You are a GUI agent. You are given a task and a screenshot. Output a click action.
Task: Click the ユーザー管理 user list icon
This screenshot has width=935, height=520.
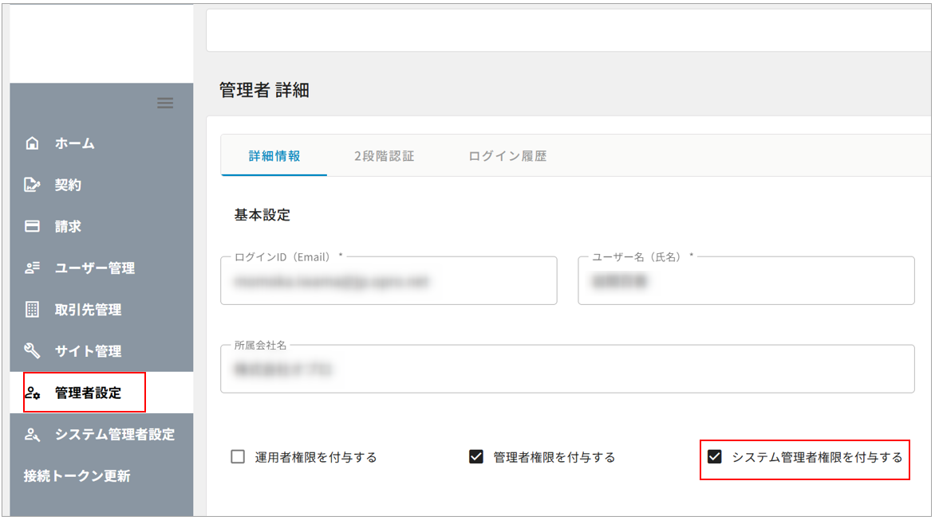click(x=32, y=268)
